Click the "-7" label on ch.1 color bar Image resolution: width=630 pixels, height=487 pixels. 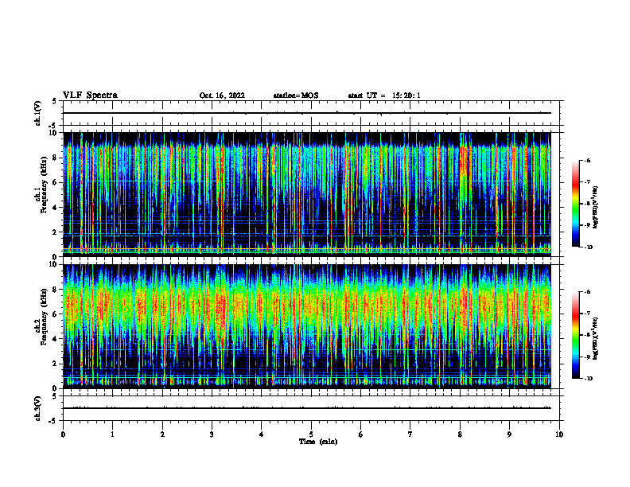point(587,182)
